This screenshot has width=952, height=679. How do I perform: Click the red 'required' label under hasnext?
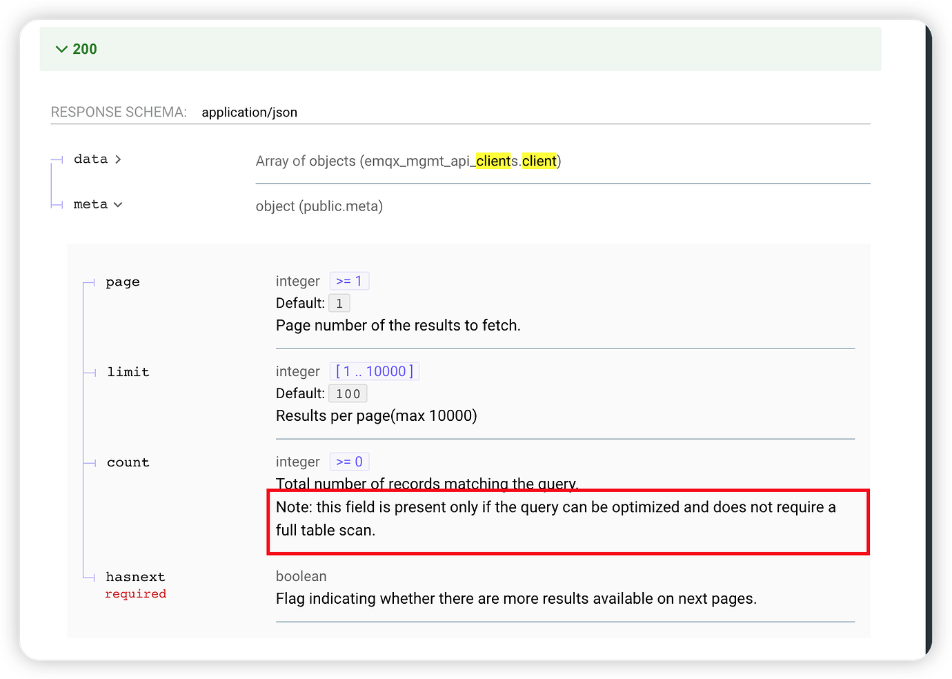tap(135, 594)
